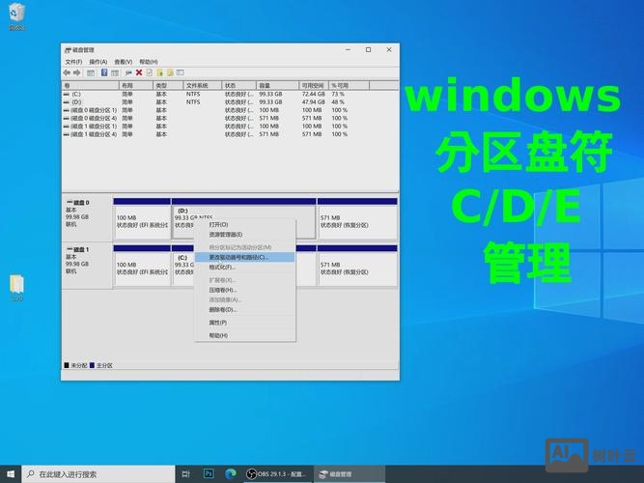Open Photoshop from the taskbar
This screenshot has width=644, height=483.
pos(209,474)
